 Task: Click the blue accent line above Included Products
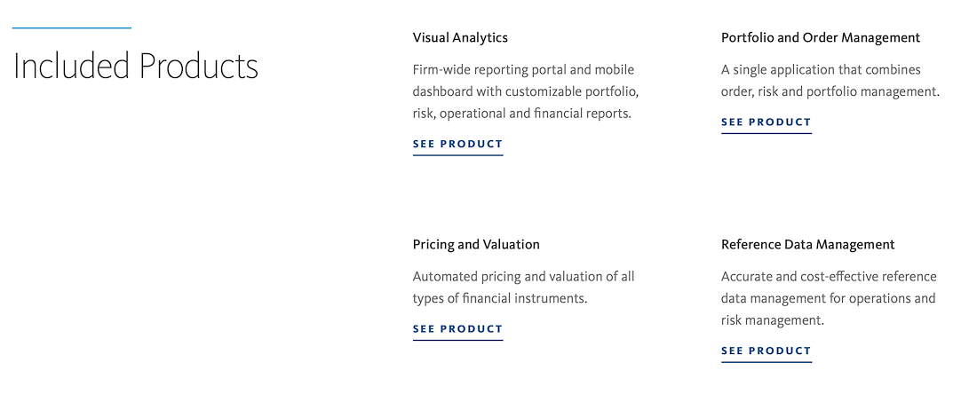[72, 28]
